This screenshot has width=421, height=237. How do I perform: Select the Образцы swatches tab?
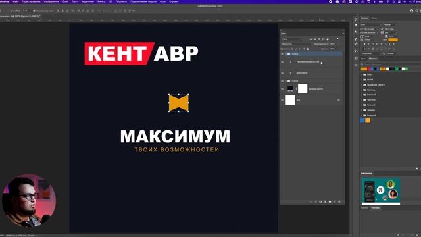373,59
